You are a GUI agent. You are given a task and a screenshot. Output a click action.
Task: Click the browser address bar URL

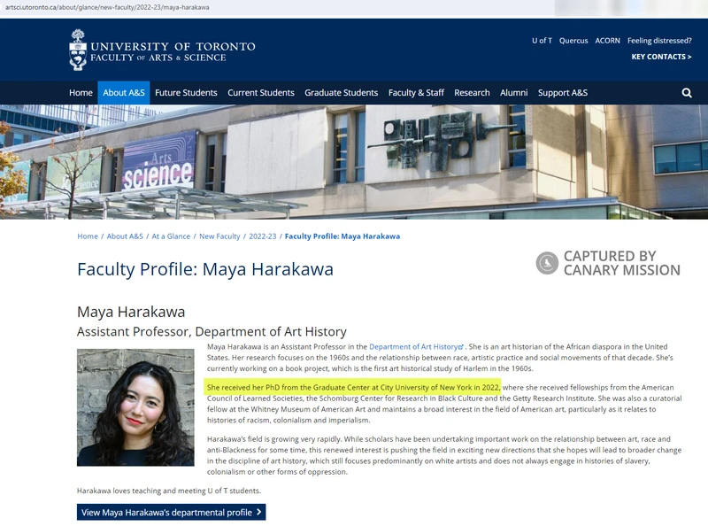coord(107,7)
